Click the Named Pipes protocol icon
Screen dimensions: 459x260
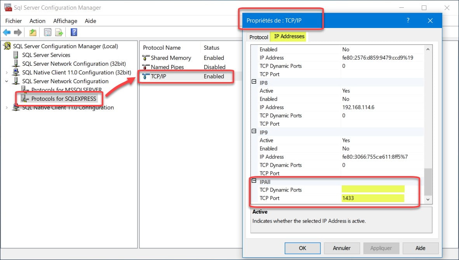[146, 67]
